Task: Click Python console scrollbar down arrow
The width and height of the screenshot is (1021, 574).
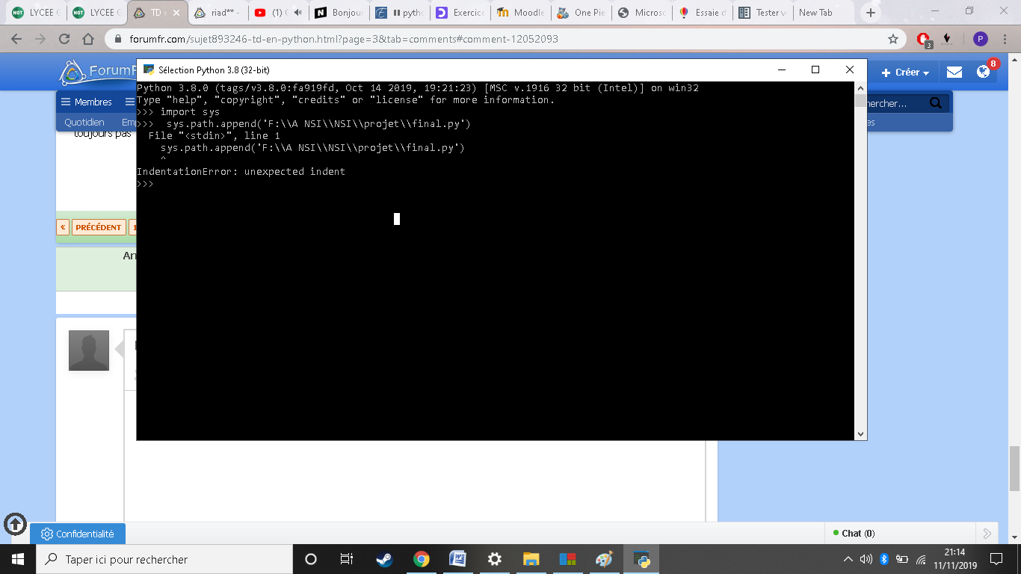Action: coord(860,433)
